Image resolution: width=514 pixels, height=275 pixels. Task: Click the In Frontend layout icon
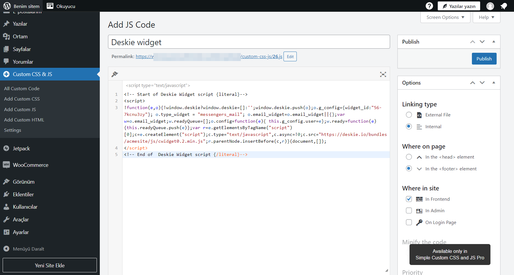tap(419, 199)
